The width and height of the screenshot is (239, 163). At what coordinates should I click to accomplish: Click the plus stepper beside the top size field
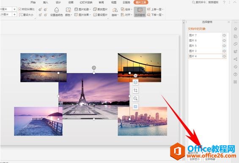tap(14, 9)
